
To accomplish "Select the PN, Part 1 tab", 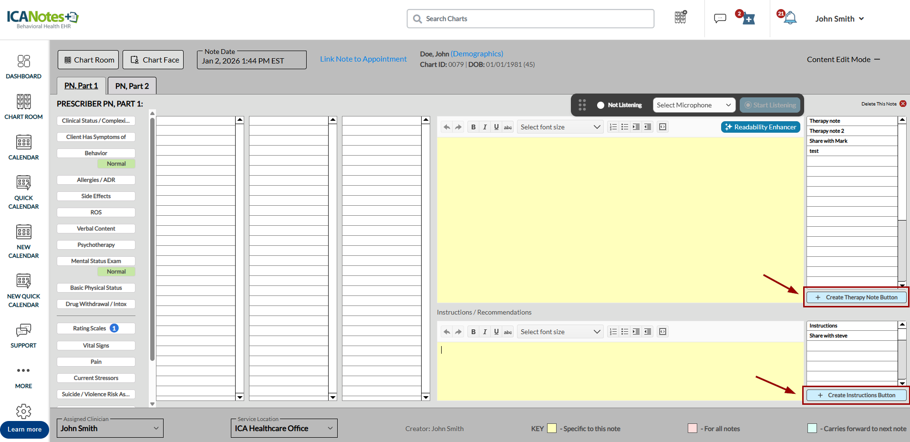I will pos(81,86).
